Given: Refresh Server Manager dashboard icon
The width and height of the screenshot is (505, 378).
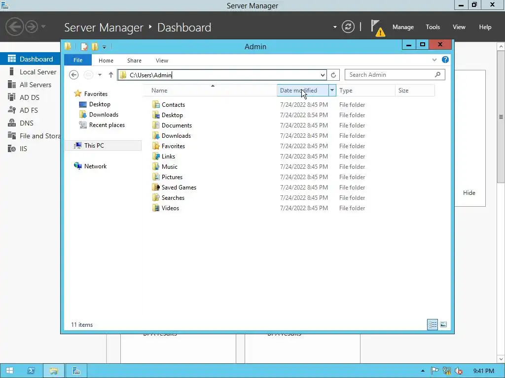Looking at the screenshot, I should (348, 27).
